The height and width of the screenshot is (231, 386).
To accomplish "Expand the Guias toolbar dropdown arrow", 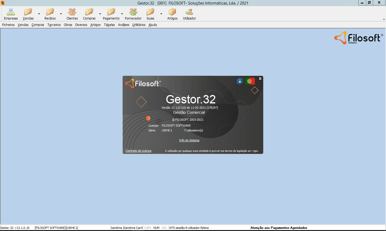I will (161, 14).
